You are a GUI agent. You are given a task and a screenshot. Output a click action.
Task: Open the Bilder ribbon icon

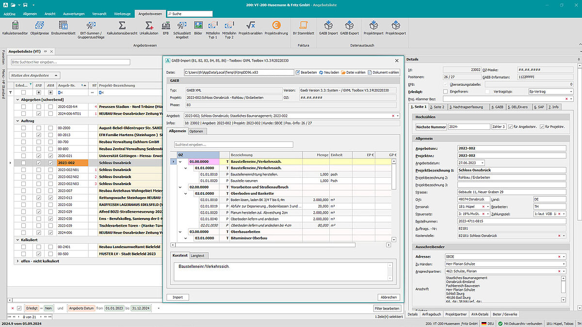point(198,25)
